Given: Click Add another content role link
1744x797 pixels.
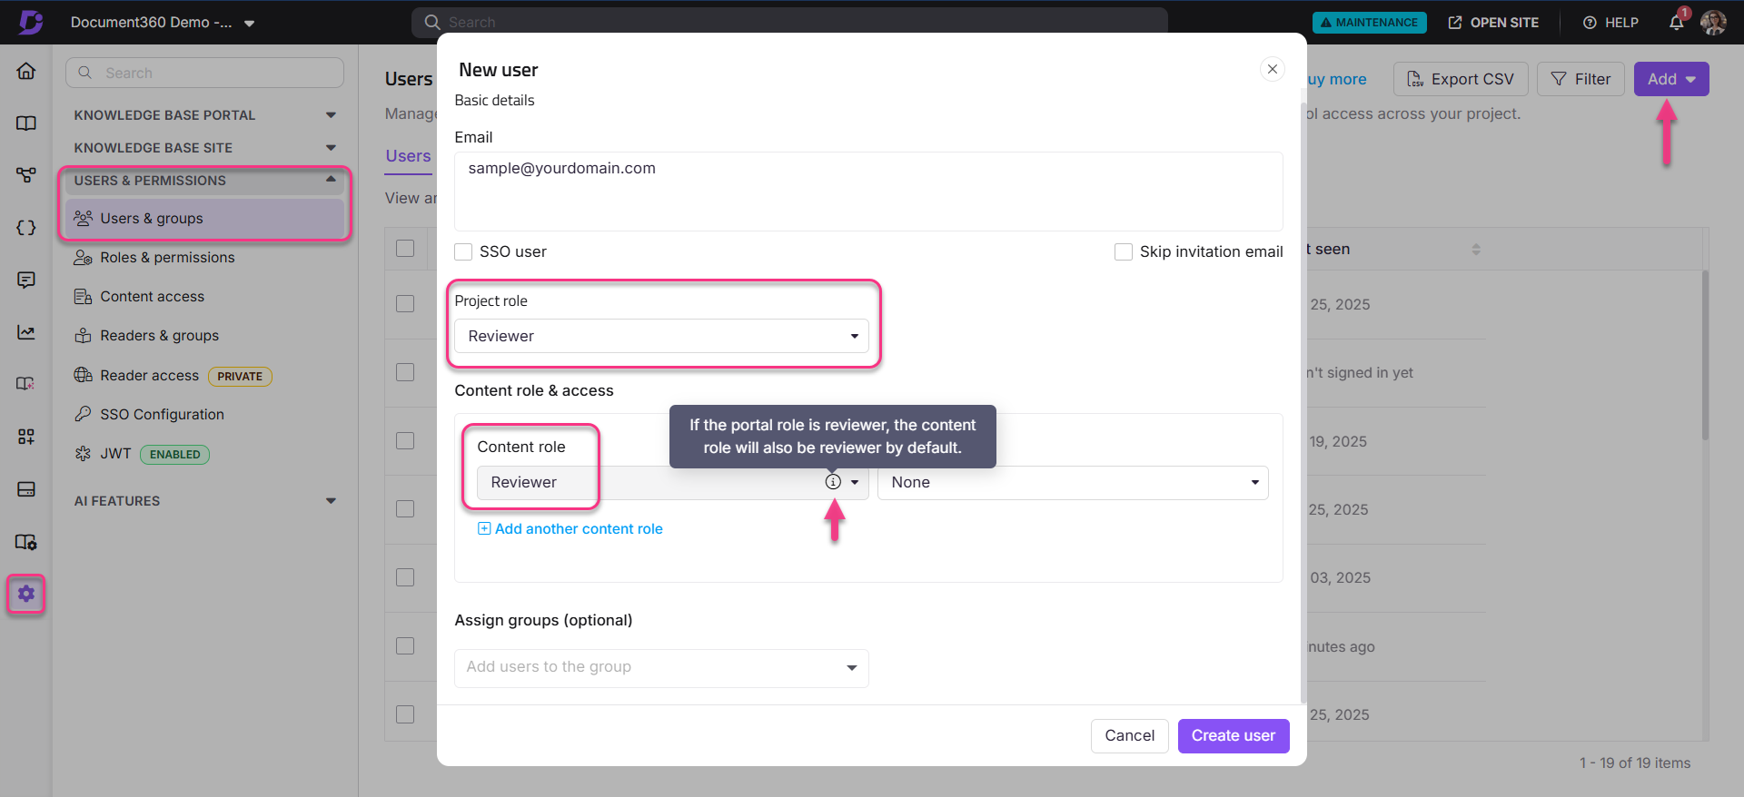Looking at the screenshot, I should (570, 529).
